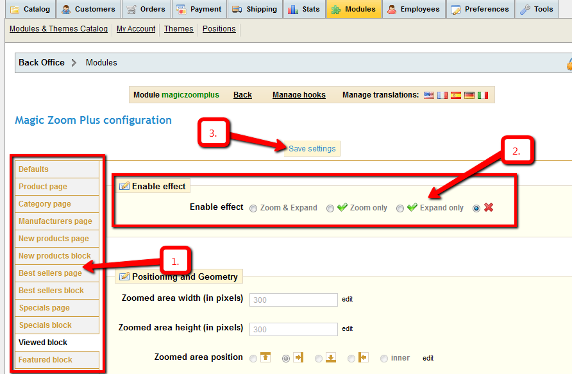Click the Modules breadcrumb text
Image resolution: width=572 pixels, height=374 pixels.
click(101, 63)
